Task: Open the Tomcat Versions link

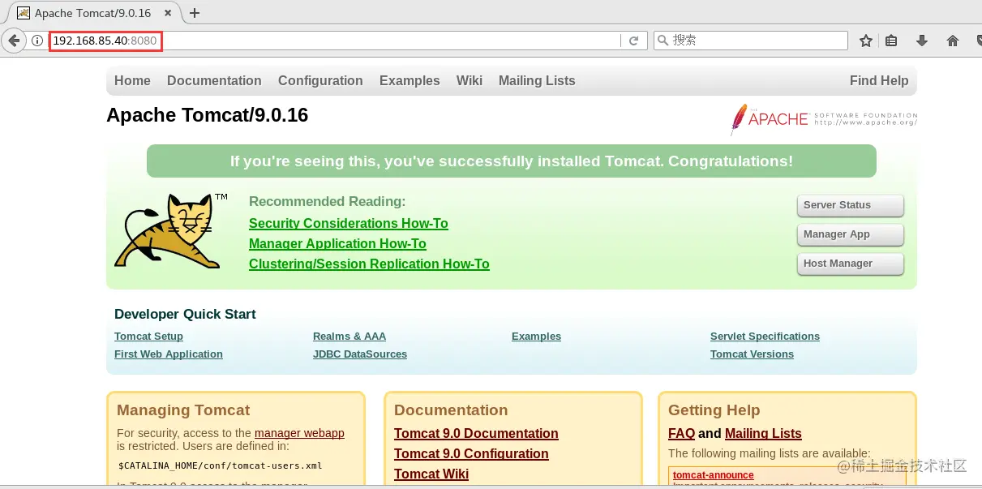Action: [x=752, y=354]
